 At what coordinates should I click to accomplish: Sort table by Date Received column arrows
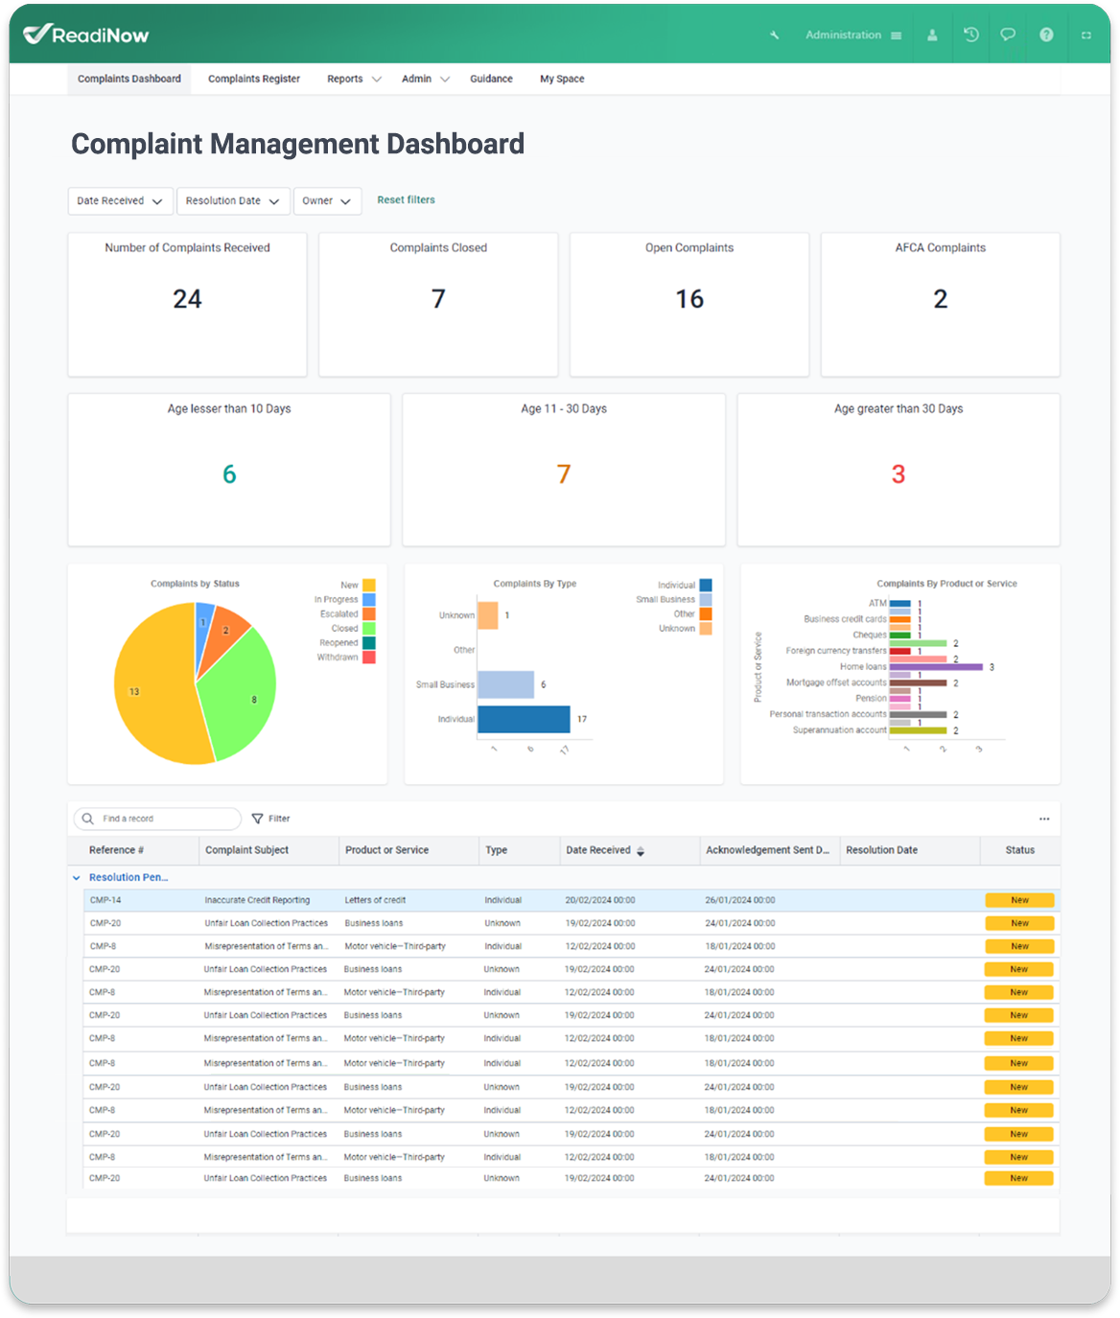click(641, 850)
